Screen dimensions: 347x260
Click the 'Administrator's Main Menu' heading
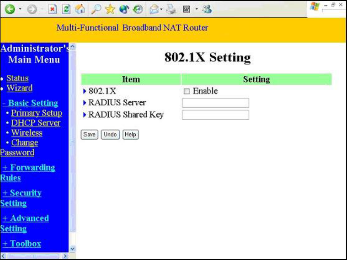pos(34,54)
